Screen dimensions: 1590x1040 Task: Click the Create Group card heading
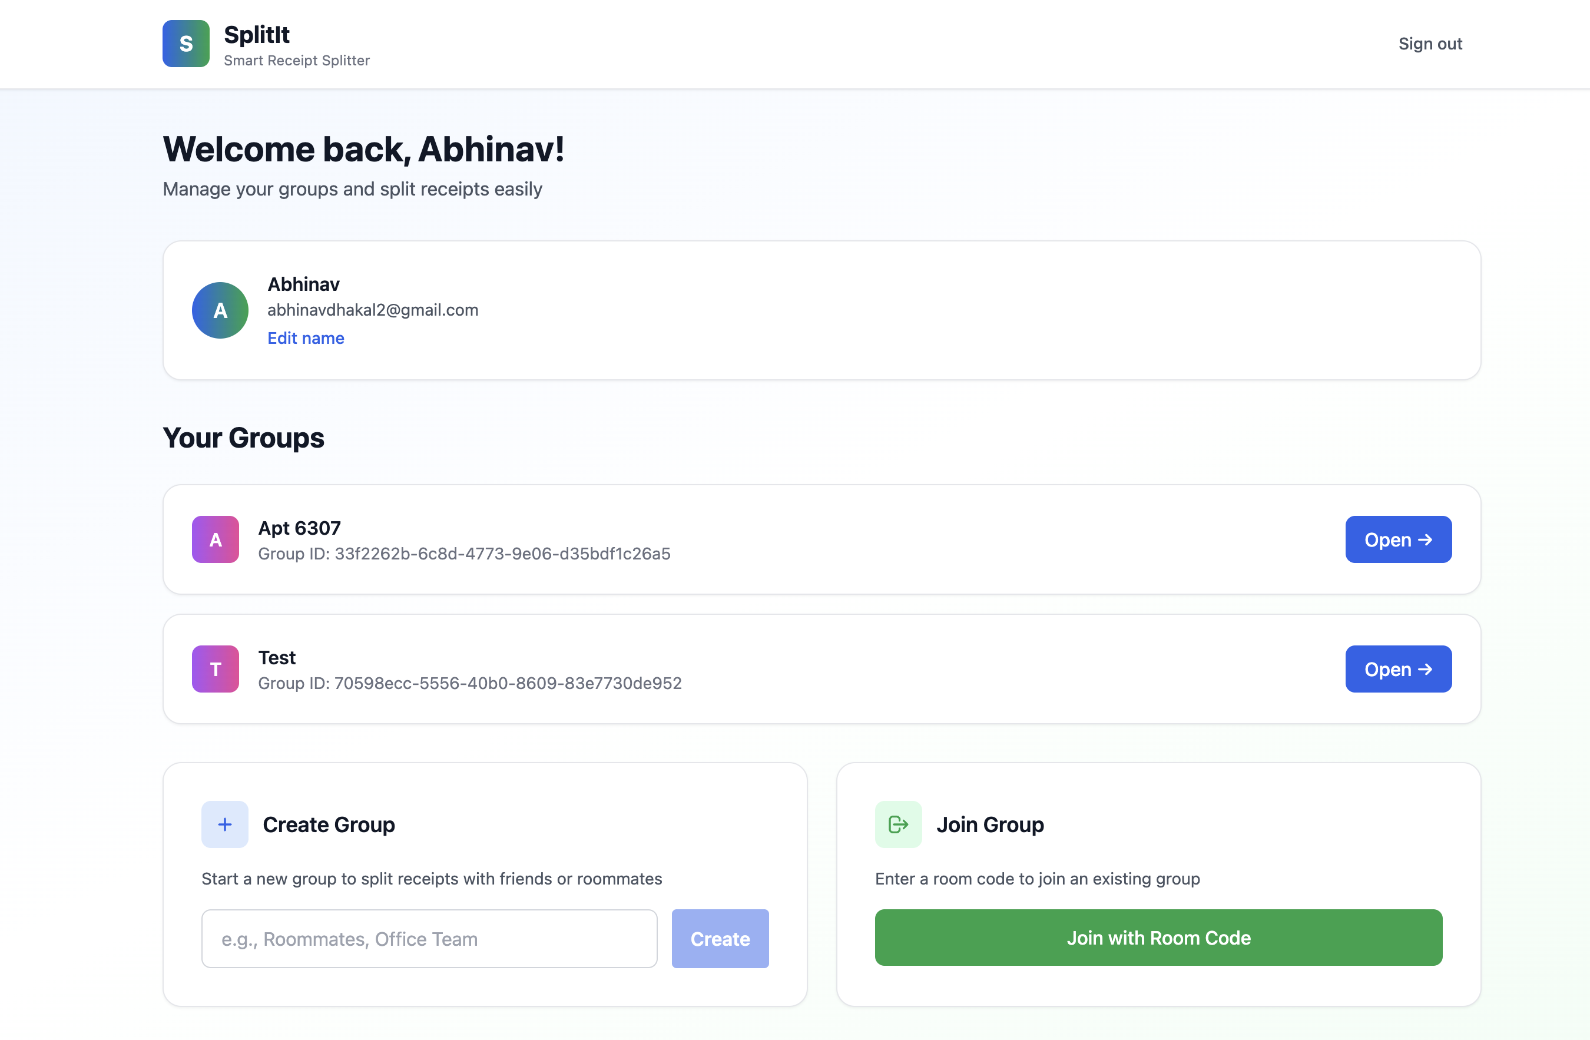pos(328,824)
